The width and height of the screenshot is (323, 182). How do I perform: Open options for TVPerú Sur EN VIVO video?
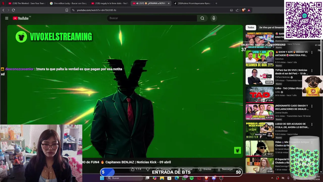(x=312, y=71)
